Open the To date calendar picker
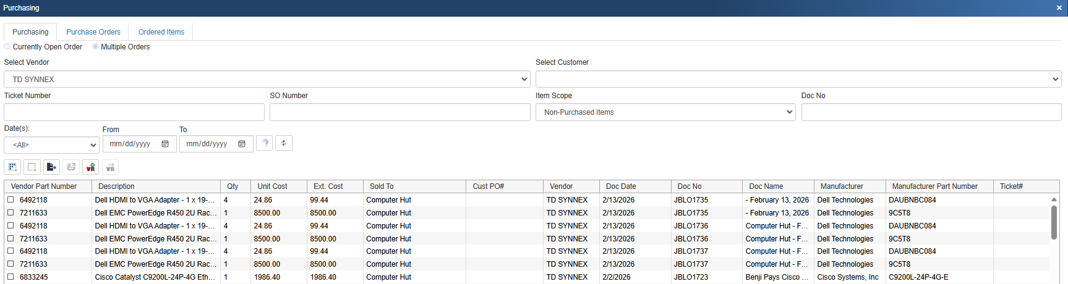 [242, 144]
